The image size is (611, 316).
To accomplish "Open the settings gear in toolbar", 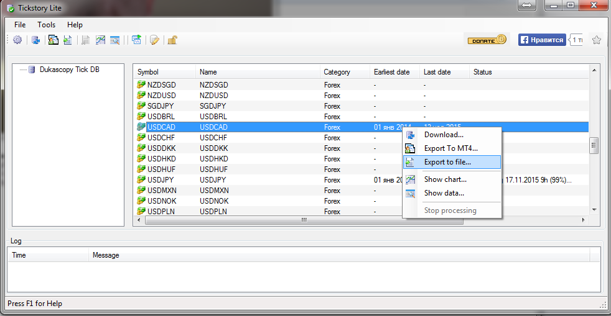I will tap(17, 40).
